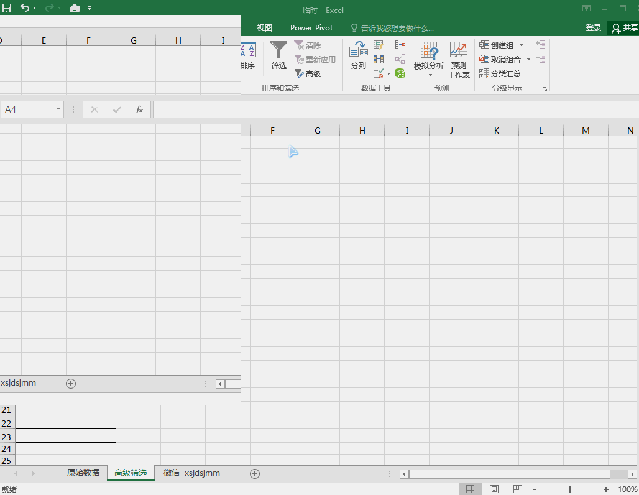The image size is (639, 495).
Task: Click the 取消组合 ungroup button
Action: [500, 59]
